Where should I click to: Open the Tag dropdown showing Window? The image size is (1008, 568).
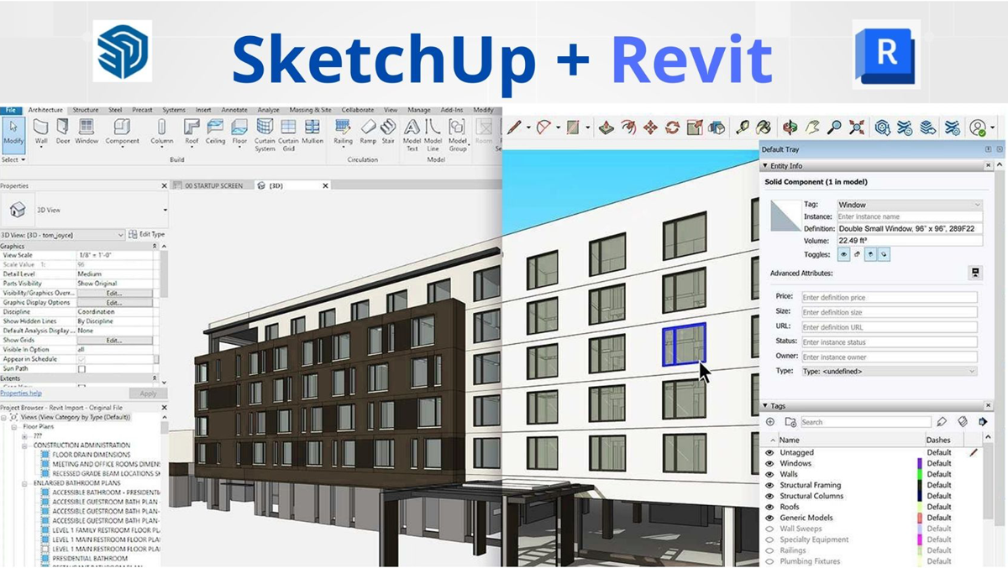tap(909, 205)
